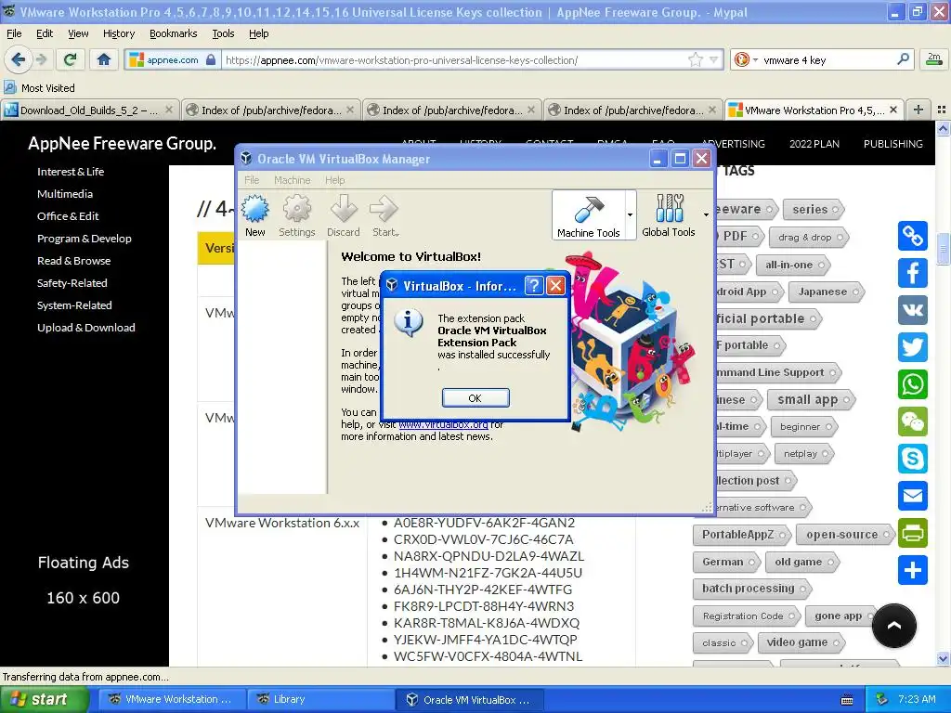Open the System-Related category
This screenshot has width=951, height=713.
click(x=74, y=305)
